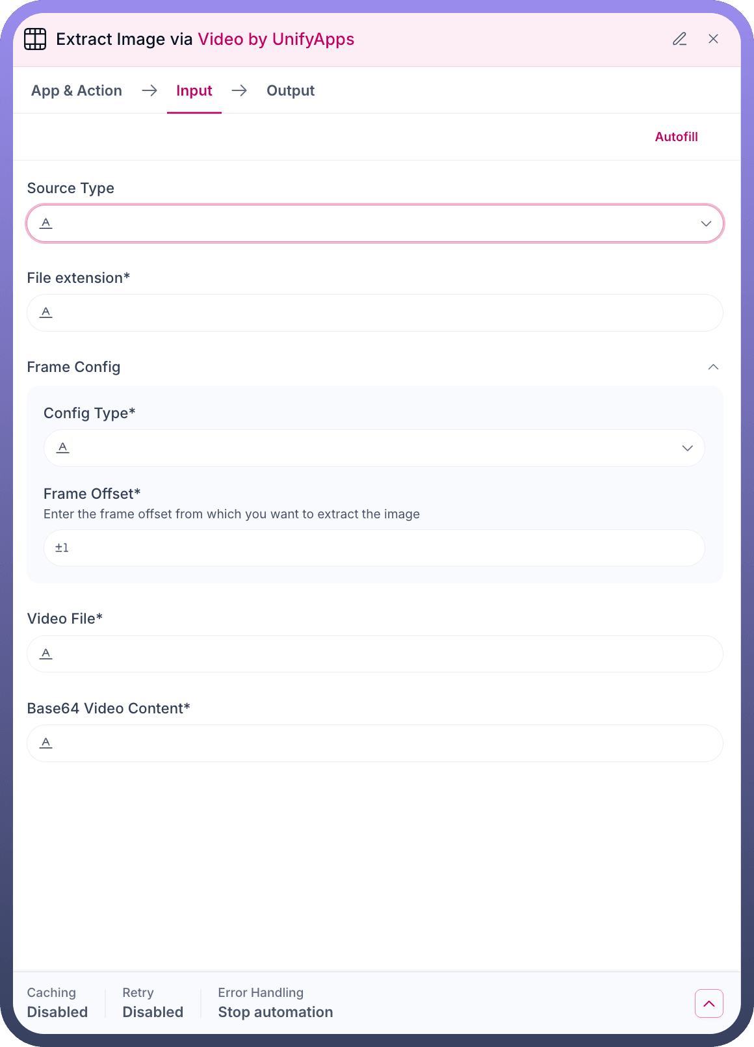The height and width of the screenshot is (1047, 754).
Task: Click the Video by UnifyApps link
Action: click(x=276, y=39)
